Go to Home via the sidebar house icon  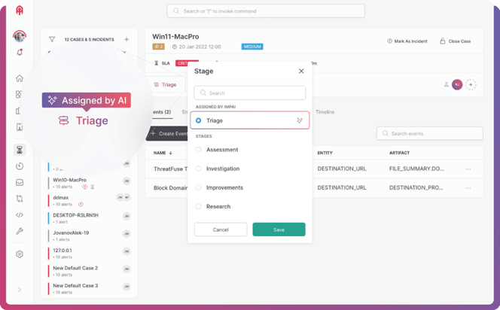[20, 78]
